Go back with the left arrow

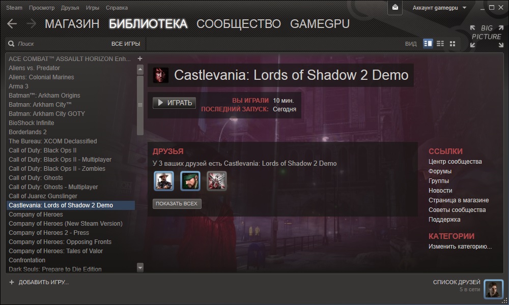click(x=12, y=24)
